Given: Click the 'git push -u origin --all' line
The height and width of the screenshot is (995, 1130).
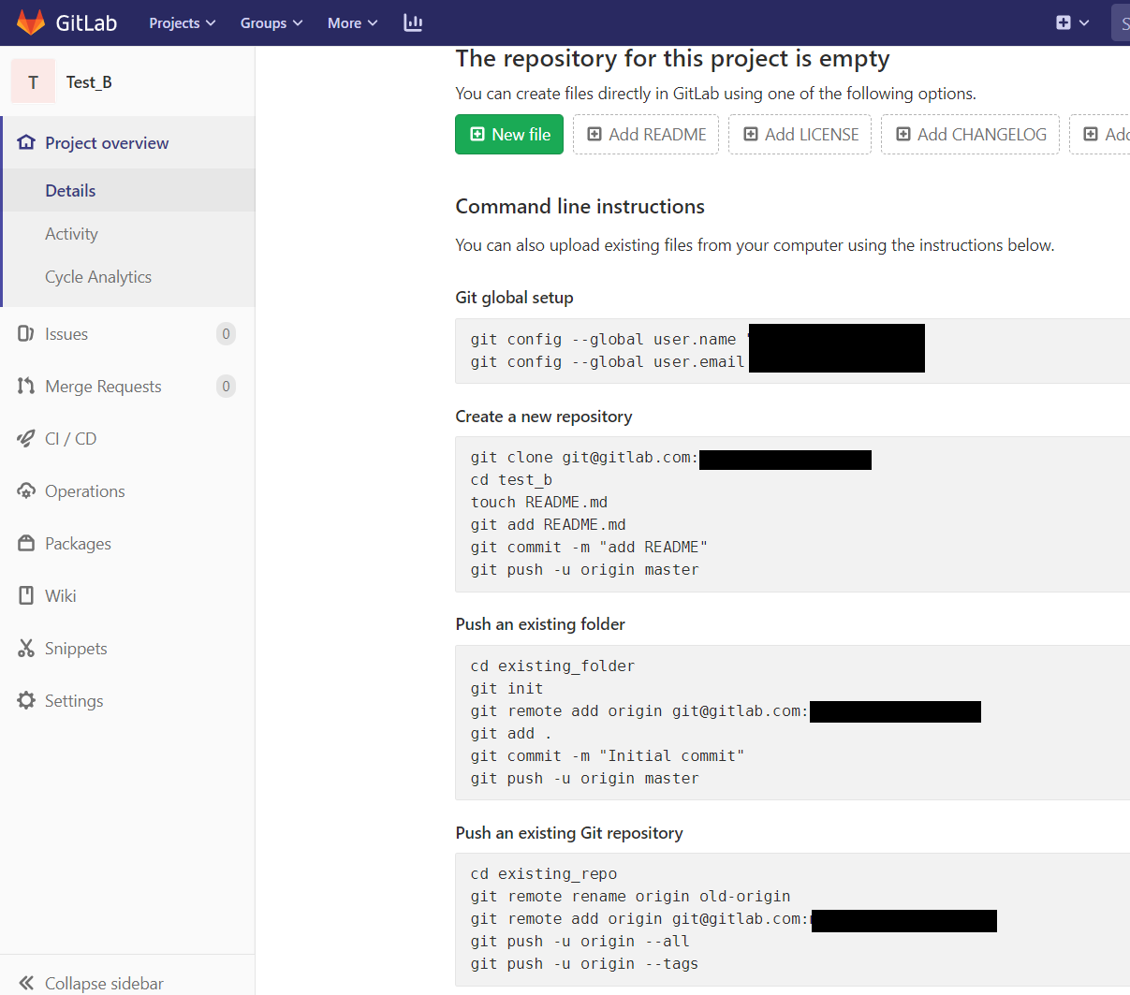Looking at the screenshot, I should [580, 942].
